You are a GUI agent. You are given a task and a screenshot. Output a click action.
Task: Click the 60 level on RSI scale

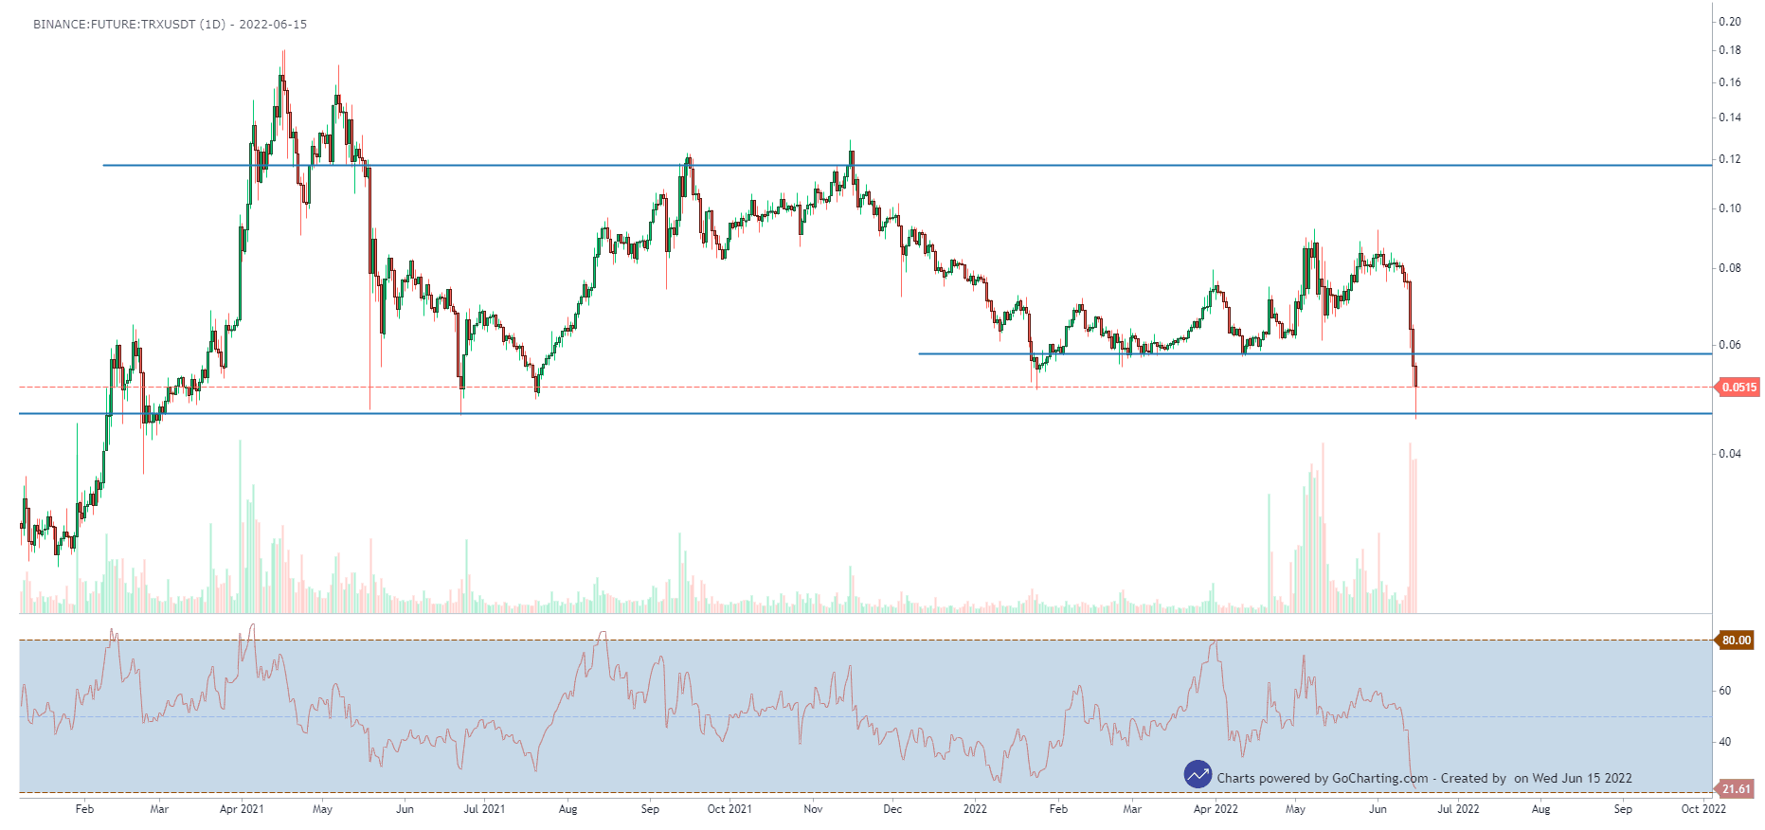click(1725, 691)
